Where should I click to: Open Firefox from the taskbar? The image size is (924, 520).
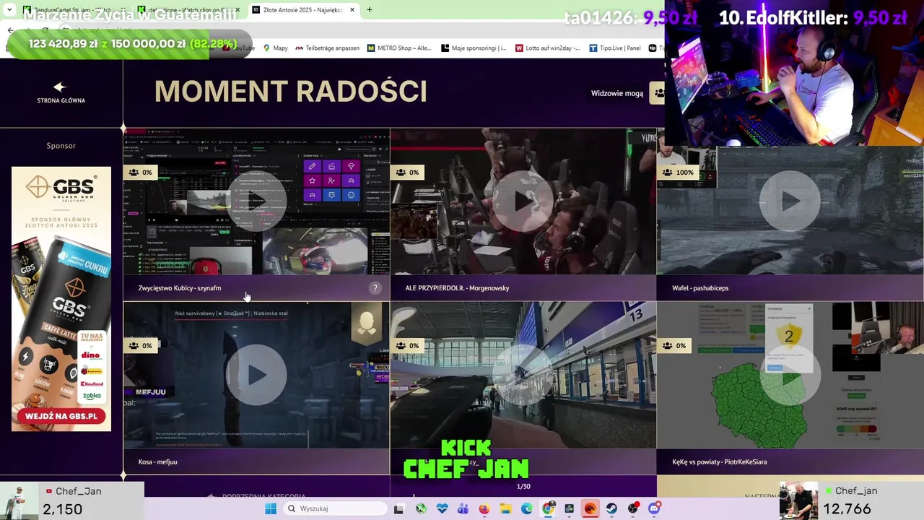point(484,508)
